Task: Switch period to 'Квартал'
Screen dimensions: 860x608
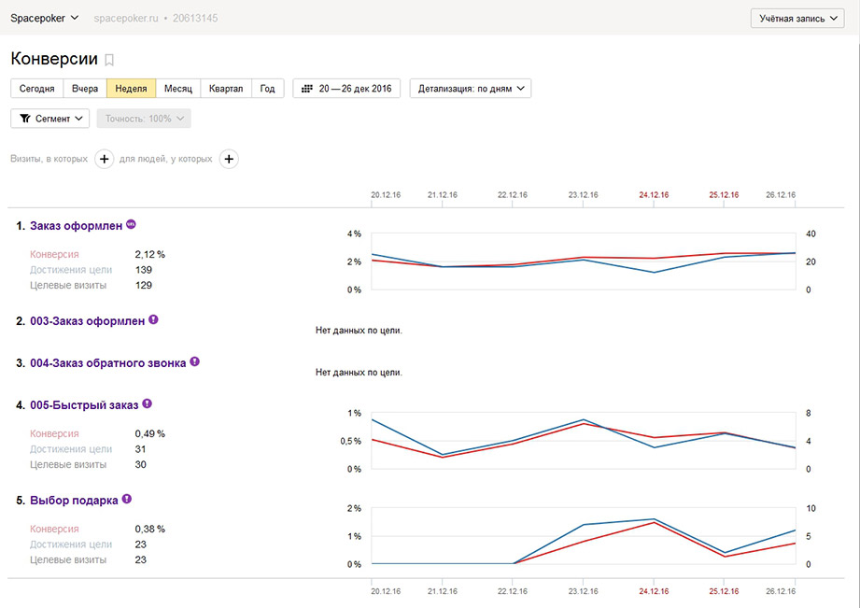Action: click(x=226, y=89)
